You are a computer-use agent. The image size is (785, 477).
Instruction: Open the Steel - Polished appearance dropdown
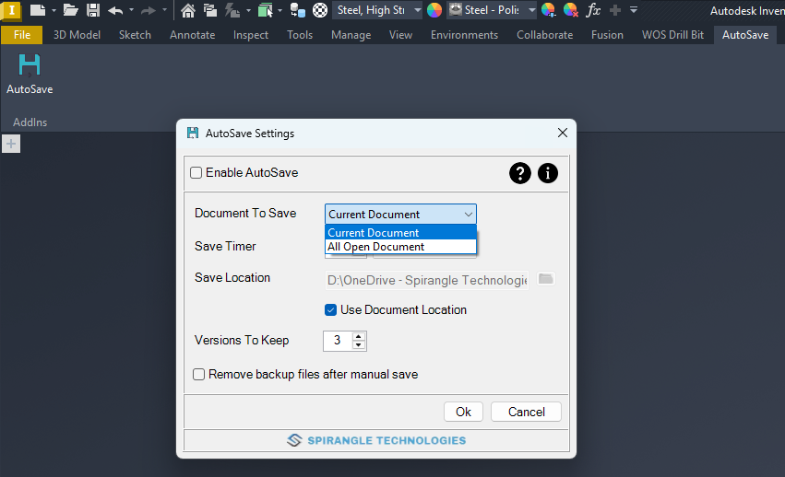[492, 10]
